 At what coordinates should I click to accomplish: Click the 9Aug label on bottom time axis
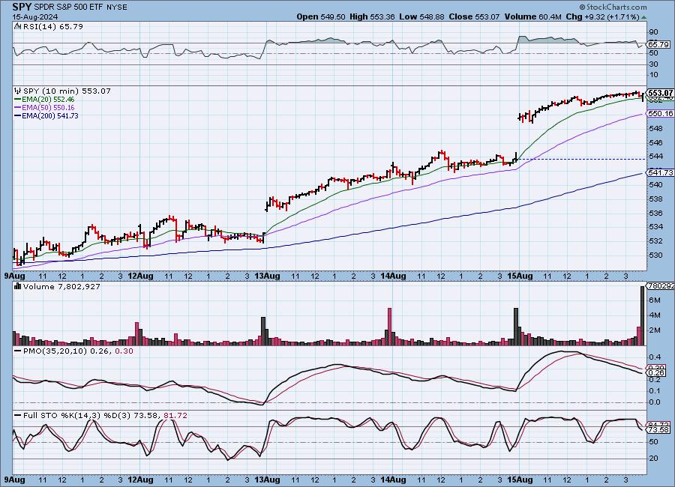click(x=15, y=480)
